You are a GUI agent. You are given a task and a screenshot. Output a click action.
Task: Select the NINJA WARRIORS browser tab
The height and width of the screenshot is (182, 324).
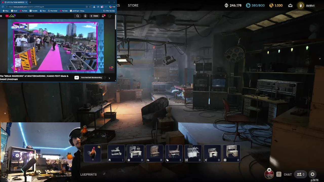click(x=14, y=2)
